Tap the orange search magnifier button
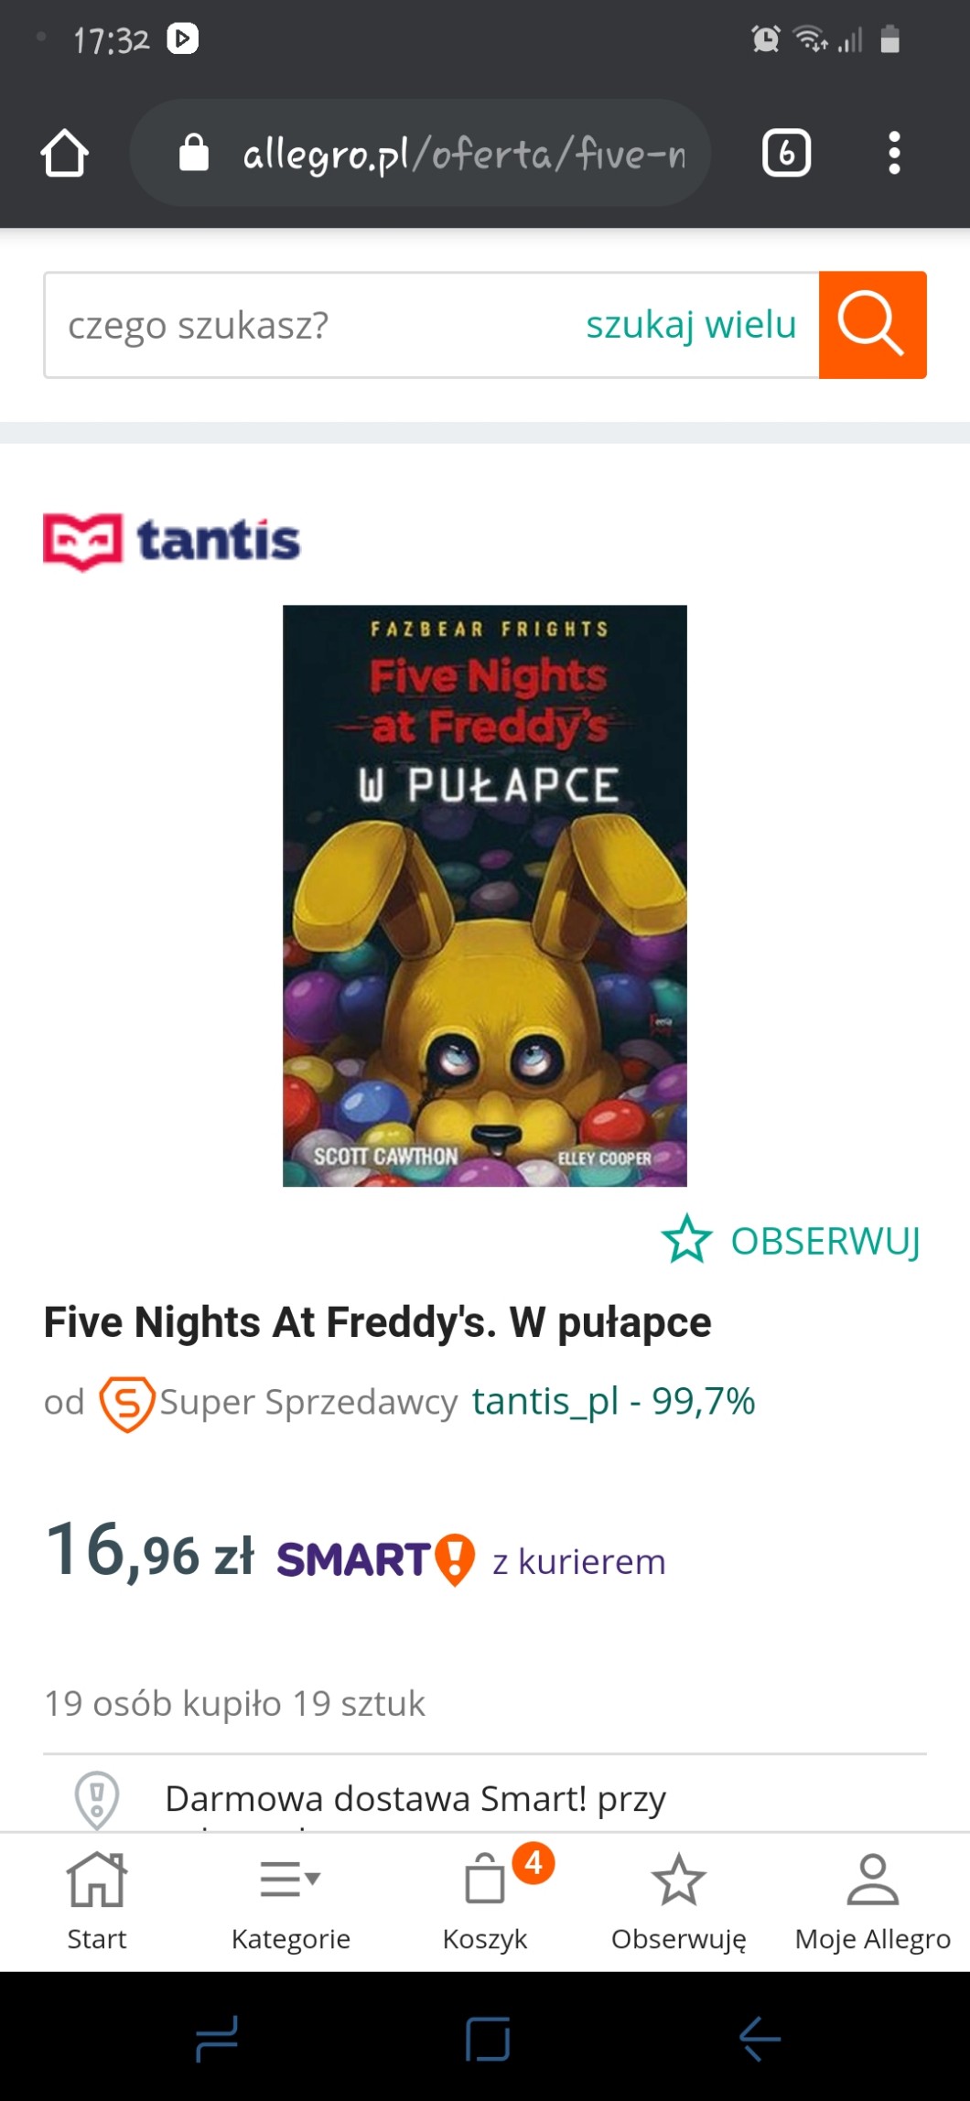Image resolution: width=970 pixels, height=2101 pixels. pyautogui.click(x=872, y=325)
